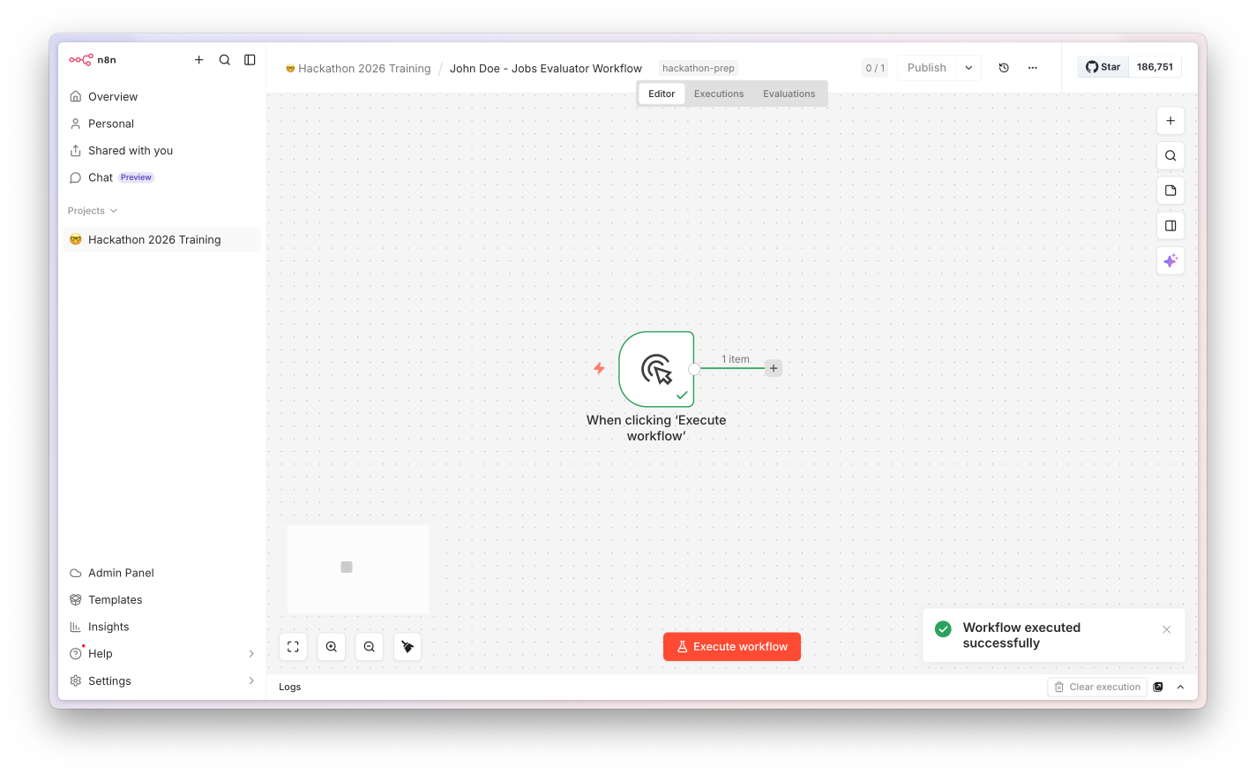Toggle the left sidebar collapse icon
Screen dimensions: 1256x774
(250, 60)
